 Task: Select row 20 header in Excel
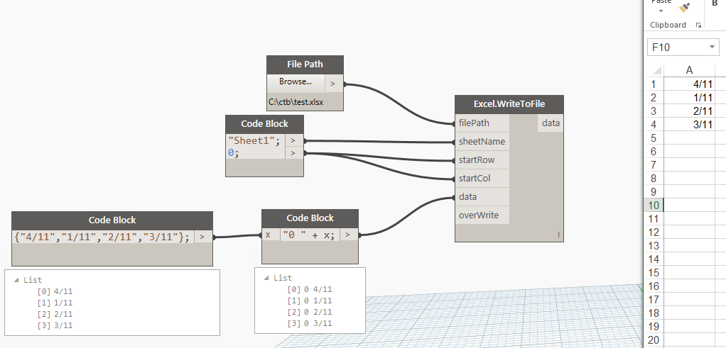(x=654, y=340)
